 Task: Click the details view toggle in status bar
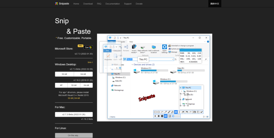(204, 117)
